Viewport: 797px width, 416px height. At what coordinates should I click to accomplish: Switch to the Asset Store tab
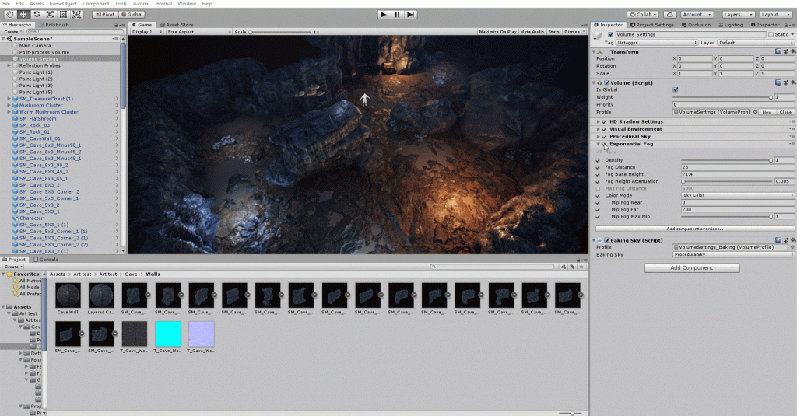tap(177, 24)
